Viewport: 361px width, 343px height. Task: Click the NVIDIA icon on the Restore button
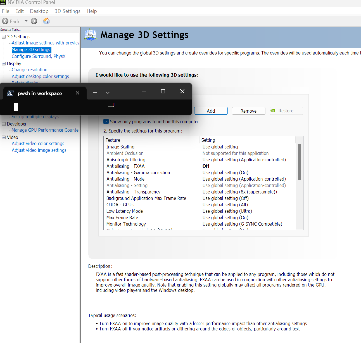pos(273,111)
